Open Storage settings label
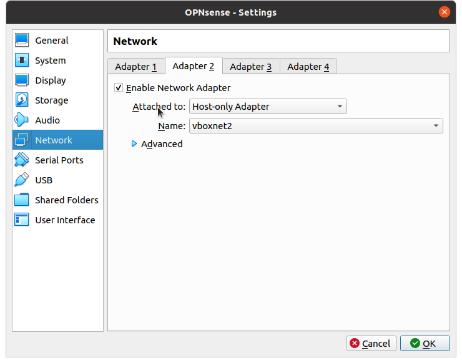462x363 pixels. 52,100
